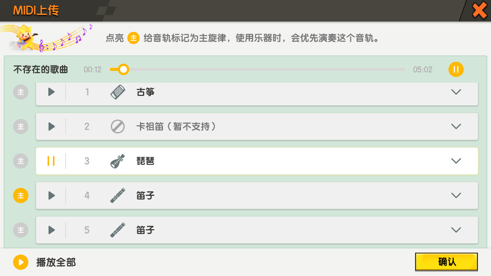Pause the playing 琵琶 track 3

coord(51,161)
